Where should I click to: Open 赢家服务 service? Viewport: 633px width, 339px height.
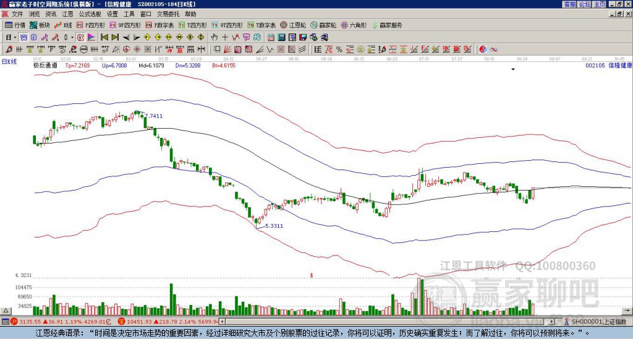pyautogui.click(x=386, y=25)
